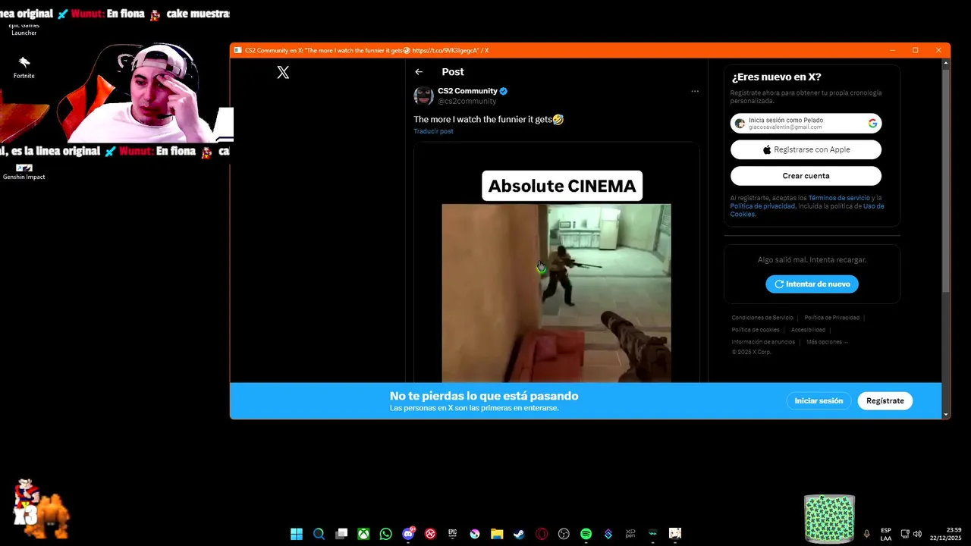This screenshot has width=971, height=546.
Task: Open the CS2 Community profile avatar
Action: click(x=423, y=96)
